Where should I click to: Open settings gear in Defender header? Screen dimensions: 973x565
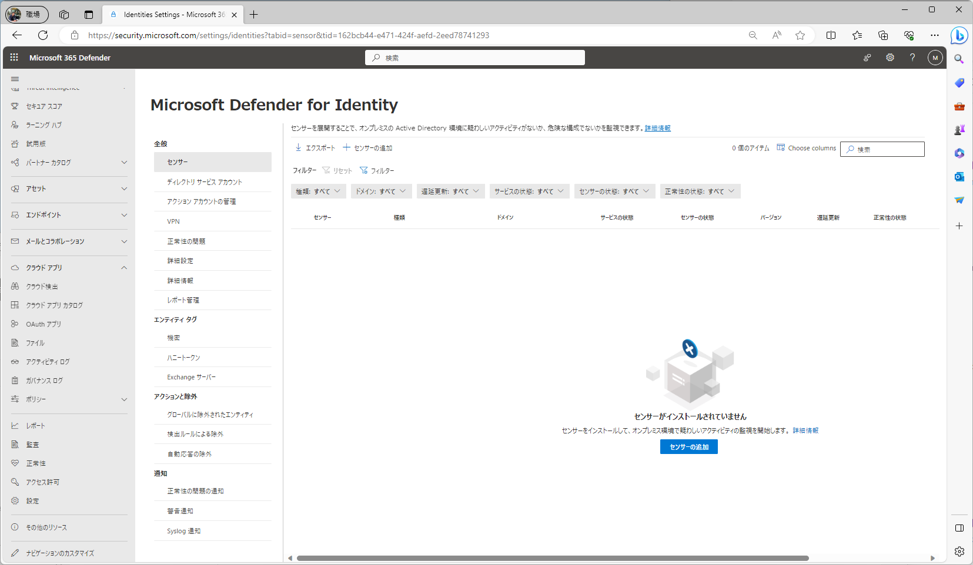[890, 58]
